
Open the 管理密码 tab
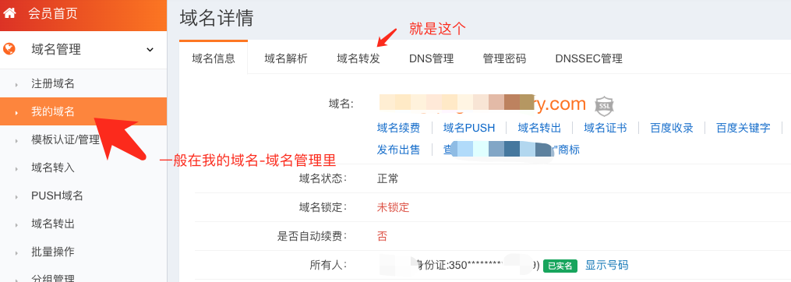tap(504, 58)
